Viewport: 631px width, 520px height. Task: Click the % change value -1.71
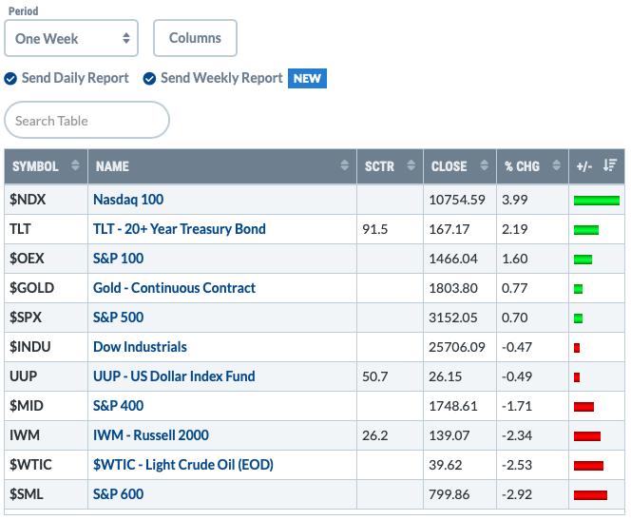517,406
